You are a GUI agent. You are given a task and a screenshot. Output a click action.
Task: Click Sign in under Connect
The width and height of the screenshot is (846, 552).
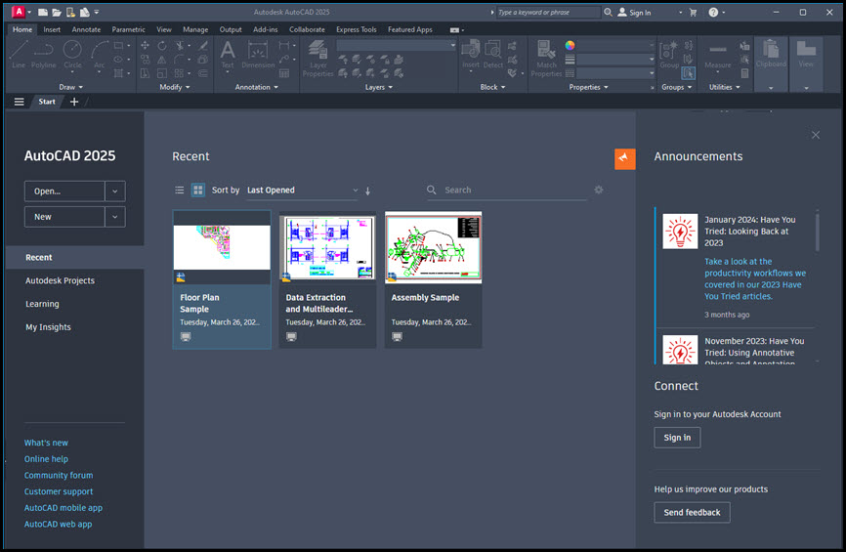pos(677,438)
